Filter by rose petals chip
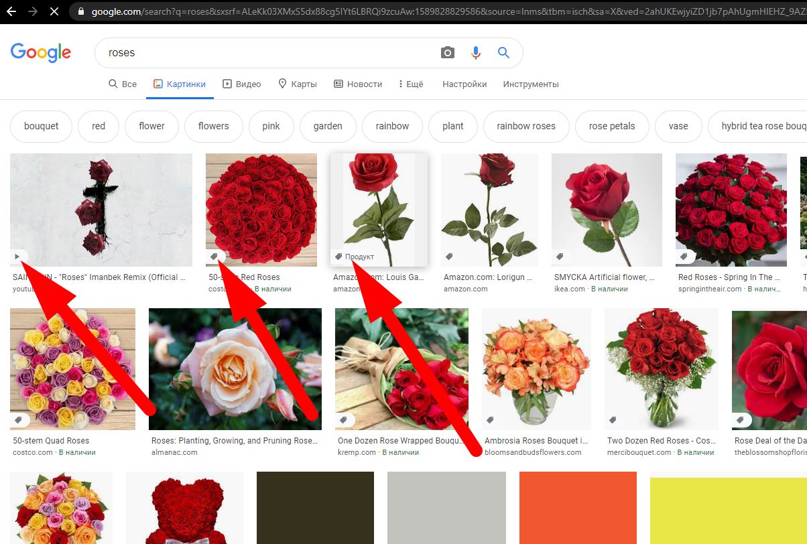The height and width of the screenshot is (544, 807). coord(612,126)
